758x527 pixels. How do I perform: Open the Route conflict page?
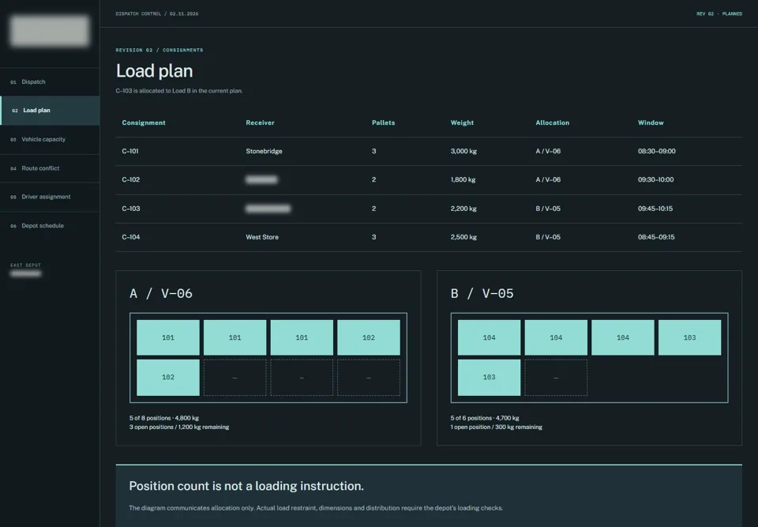[50, 168]
